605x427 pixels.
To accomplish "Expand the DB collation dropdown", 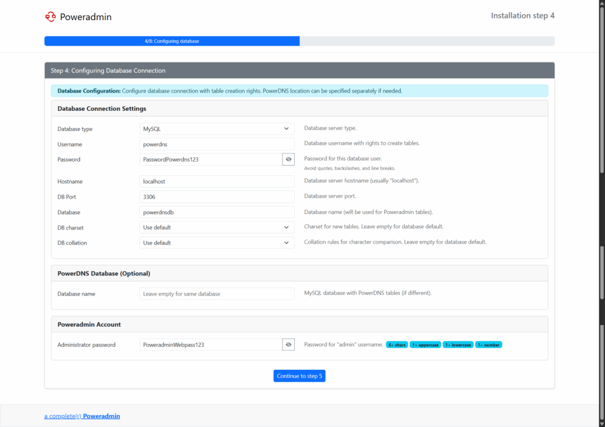I will pyautogui.click(x=217, y=243).
